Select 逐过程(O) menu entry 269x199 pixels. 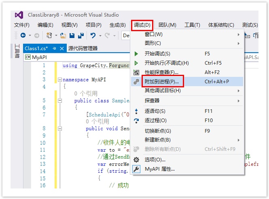(x=187, y=121)
